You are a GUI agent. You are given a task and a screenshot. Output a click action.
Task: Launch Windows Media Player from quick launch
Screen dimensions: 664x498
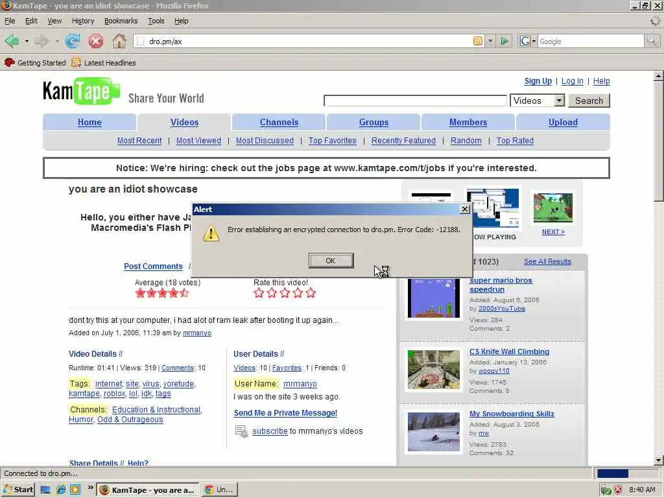coord(75,490)
